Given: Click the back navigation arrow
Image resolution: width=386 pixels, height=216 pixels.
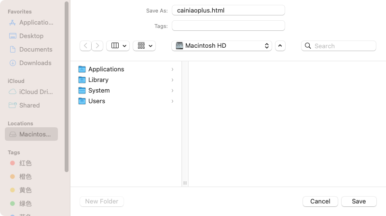Looking at the screenshot, I should click(x=86, y=46).
